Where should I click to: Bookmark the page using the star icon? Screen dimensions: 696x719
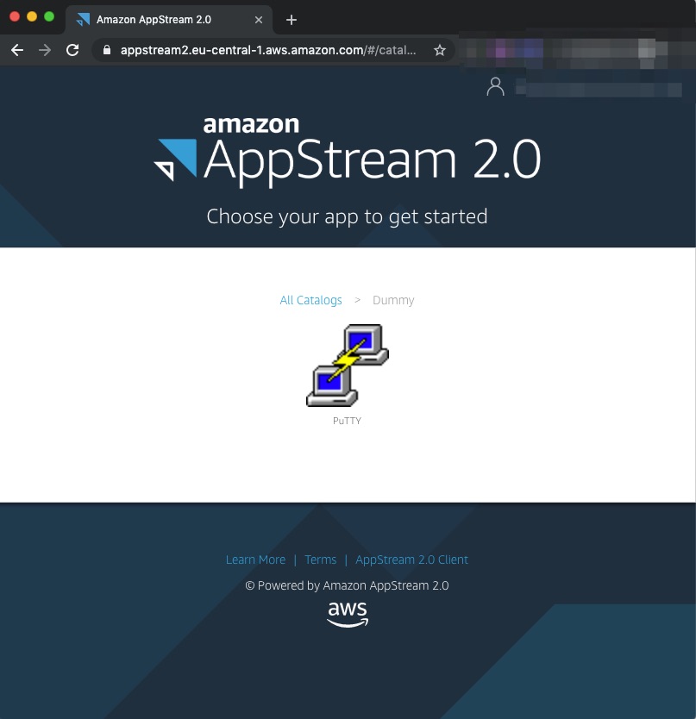[440, 50]
